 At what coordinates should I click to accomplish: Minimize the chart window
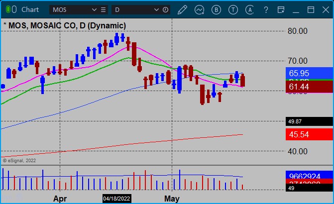(x=296, y=12)
